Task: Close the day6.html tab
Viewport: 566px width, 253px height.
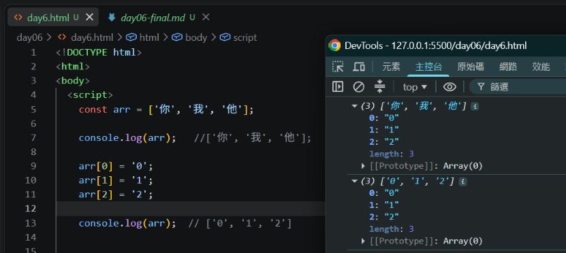Action: click(x=89, y=17)
